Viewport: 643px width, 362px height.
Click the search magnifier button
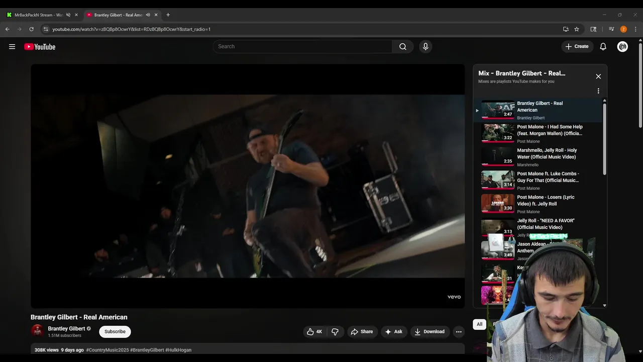coord(403,47)
